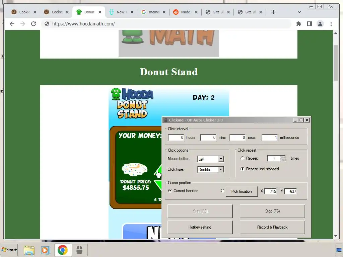Open Hotkey setting
The width and height of the screenshot is (343, 257).
tap(200, 227)
